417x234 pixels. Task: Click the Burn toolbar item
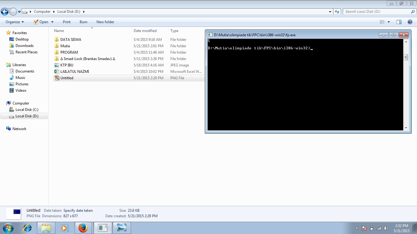click(83, 22)
